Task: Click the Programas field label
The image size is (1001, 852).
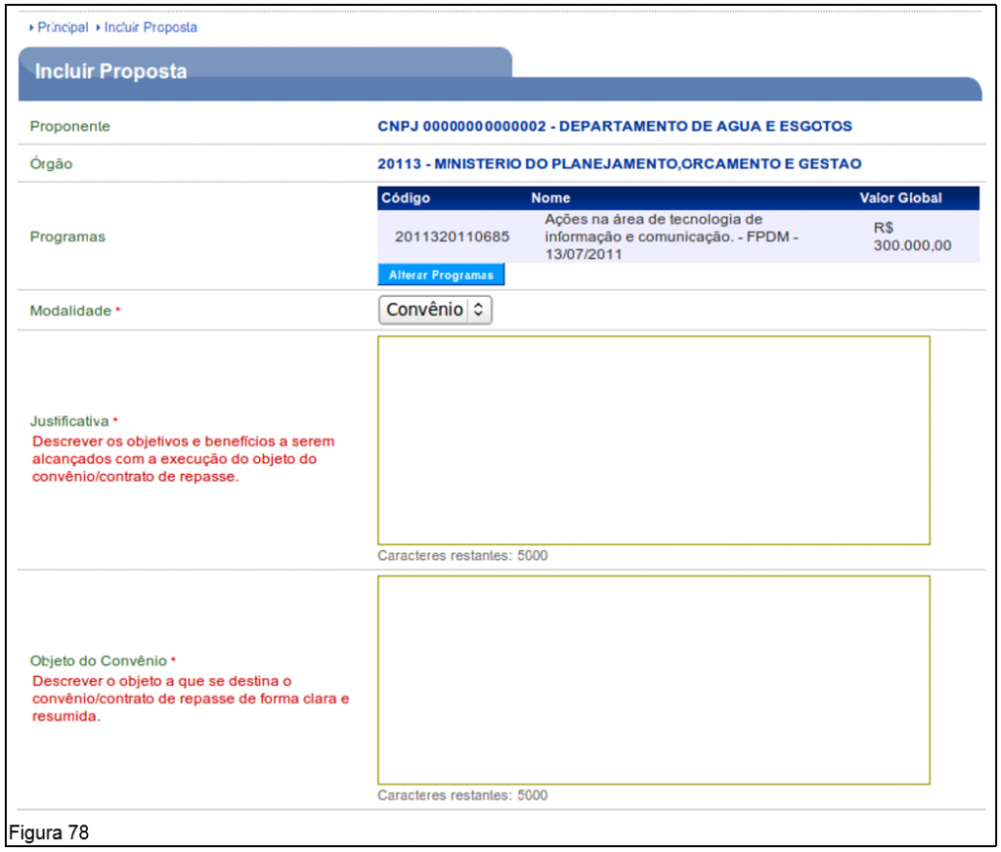Action: click(x=67, y=237)
